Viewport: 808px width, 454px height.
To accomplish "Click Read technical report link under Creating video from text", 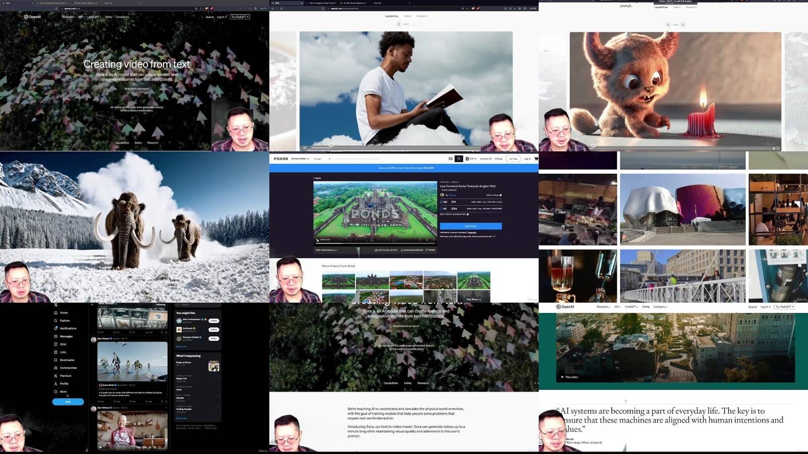I will point(137,89).
